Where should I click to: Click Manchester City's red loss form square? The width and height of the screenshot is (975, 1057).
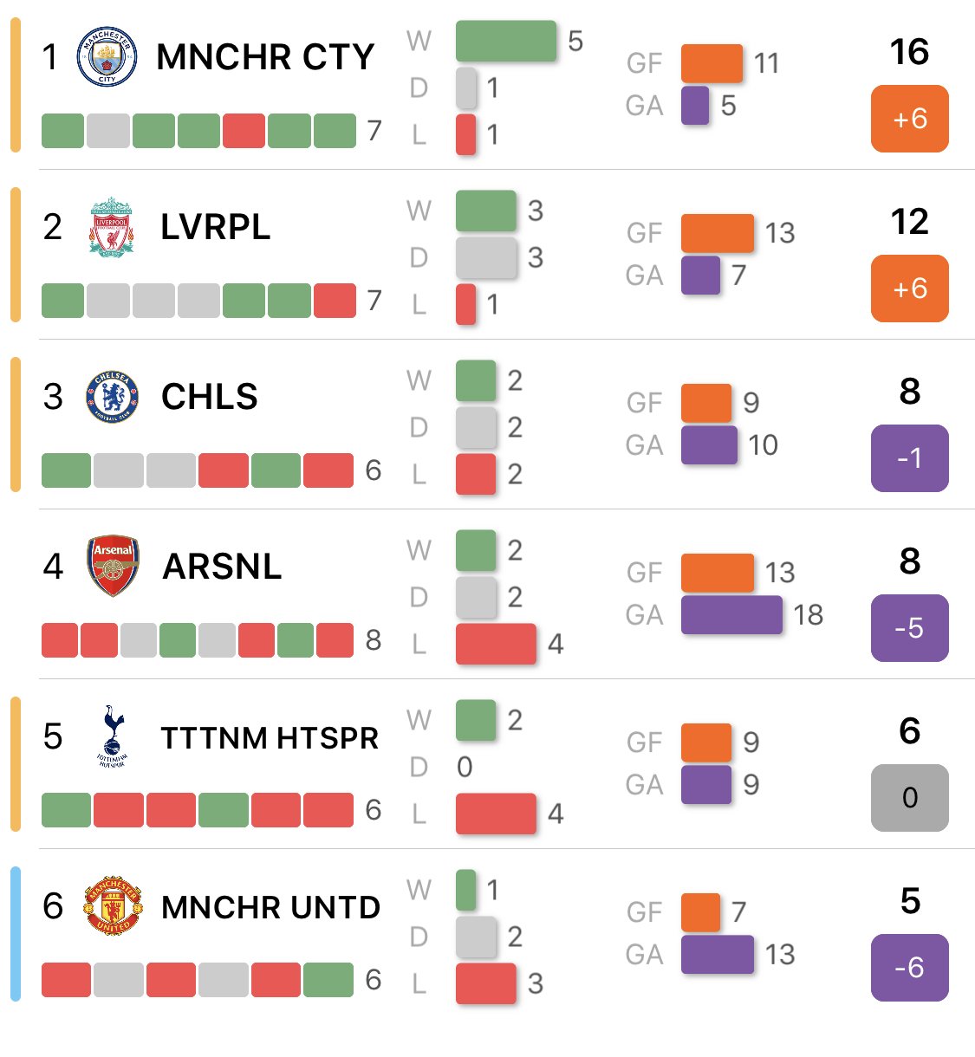[244, 131]
